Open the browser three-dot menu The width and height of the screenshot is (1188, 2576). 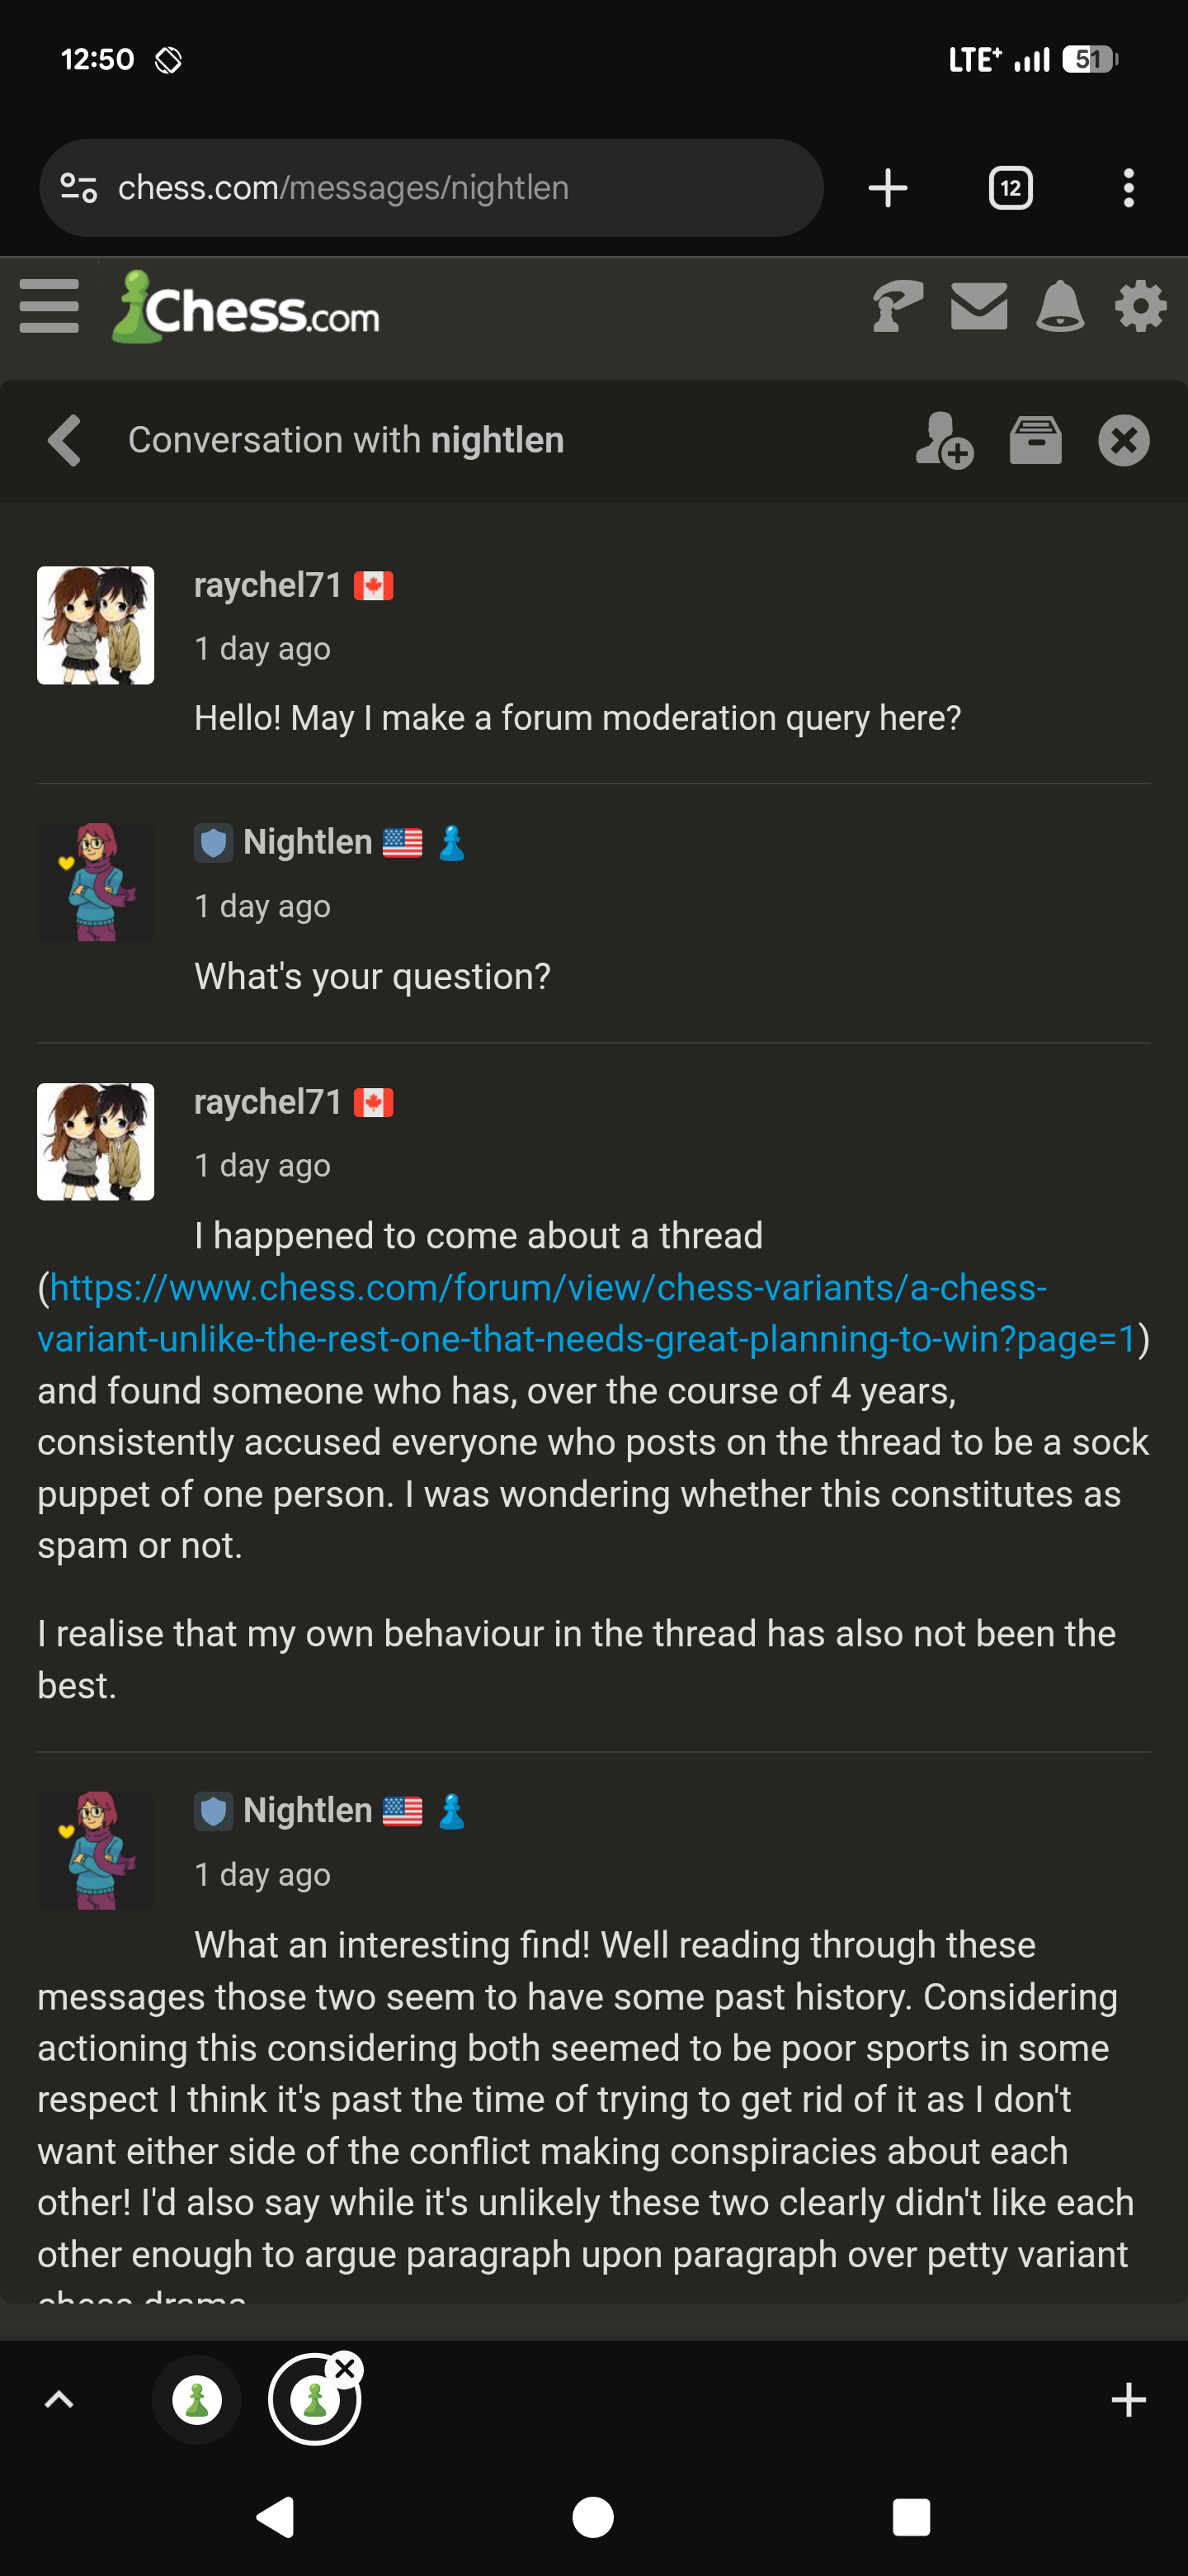(x=1128, y=188)
